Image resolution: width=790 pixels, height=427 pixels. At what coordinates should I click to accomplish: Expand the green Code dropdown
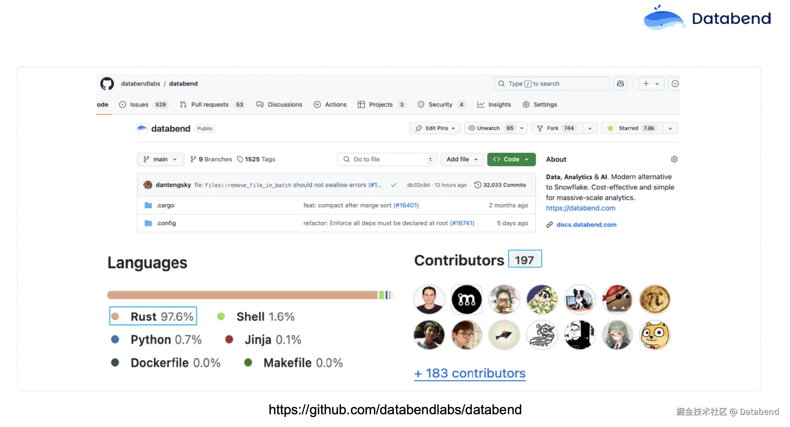511,159
